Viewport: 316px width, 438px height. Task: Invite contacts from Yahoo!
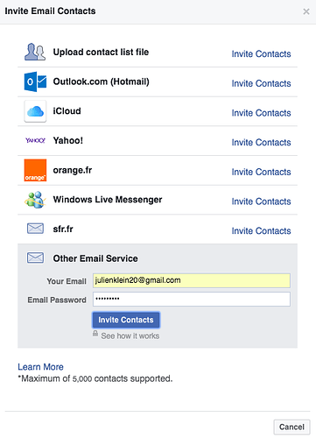tap(261, 143)
